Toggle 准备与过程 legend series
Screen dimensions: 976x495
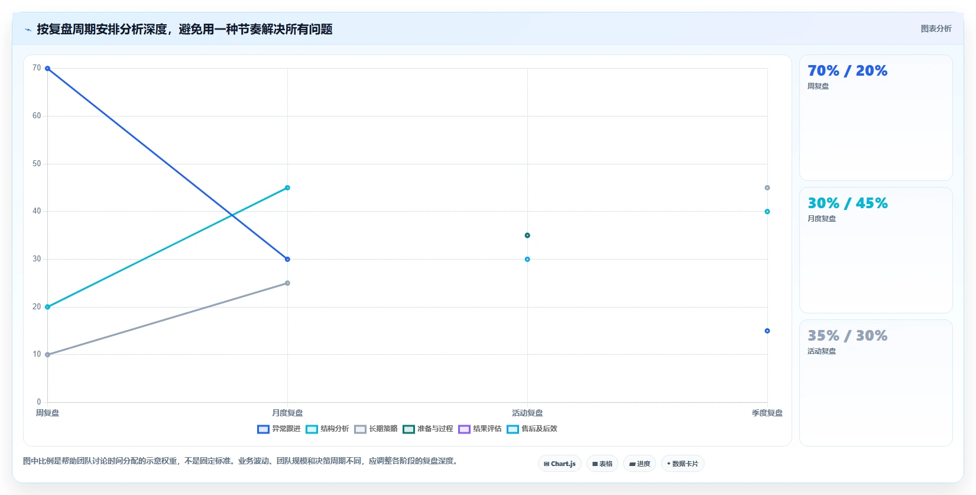[428, 429]
